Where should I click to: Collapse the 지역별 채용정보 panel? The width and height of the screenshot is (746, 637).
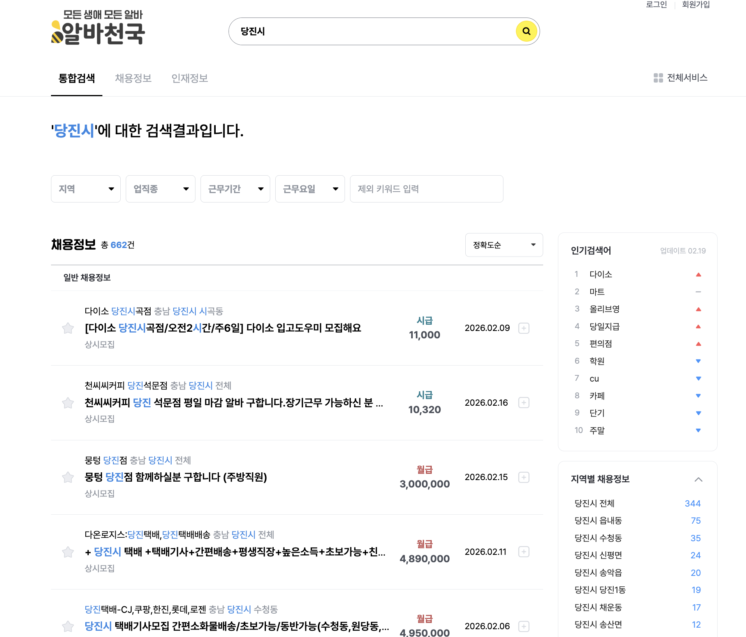[698, 479]
